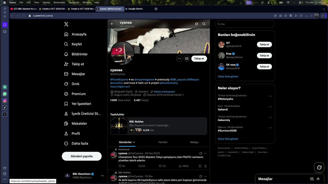Click the Opera sidebar star bookmarks icon
The height and width of the screenshot is (184, 328).
tap(5, 31)
